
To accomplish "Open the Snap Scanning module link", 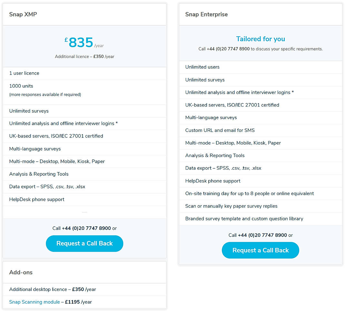I will [34, 302].
